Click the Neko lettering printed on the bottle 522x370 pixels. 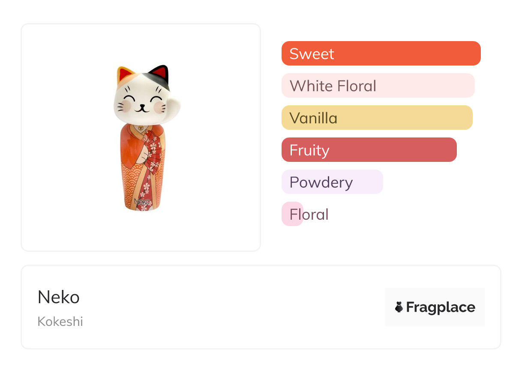142,201
